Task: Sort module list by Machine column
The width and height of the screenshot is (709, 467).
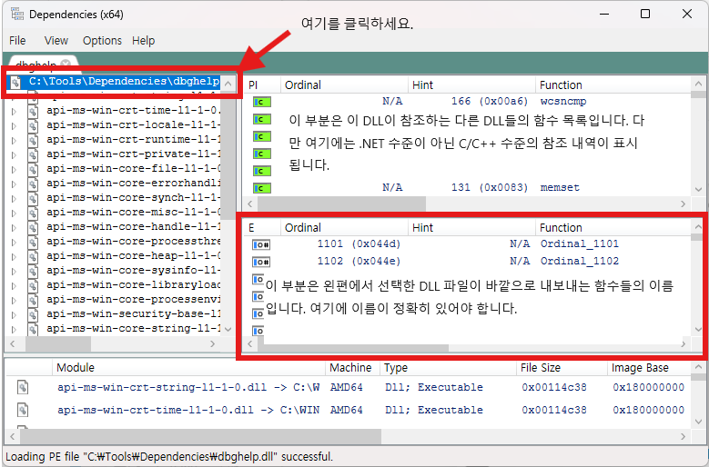Action: tap(353, 368)
